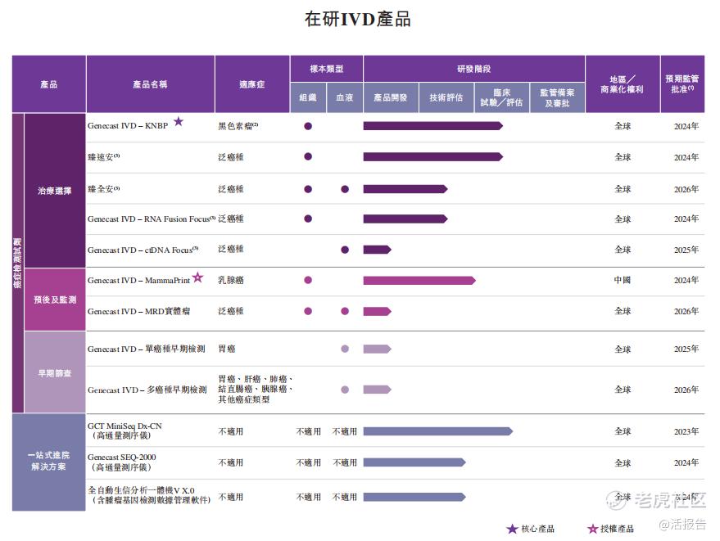
Task: Click the 預後及監測 category block
Action: click(55, 300)
